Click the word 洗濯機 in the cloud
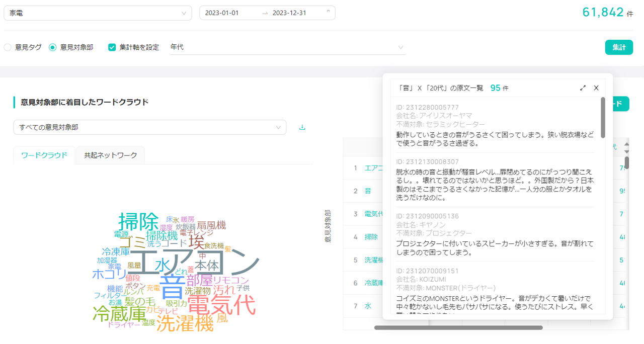Viewport: 644px width, 344px height. (185, 323)
